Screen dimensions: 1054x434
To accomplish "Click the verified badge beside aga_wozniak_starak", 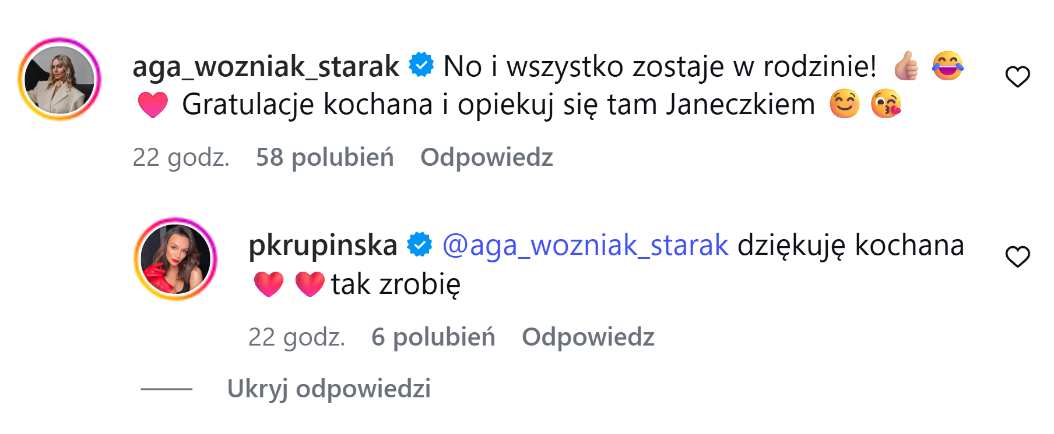I will (x=421, y=65).
